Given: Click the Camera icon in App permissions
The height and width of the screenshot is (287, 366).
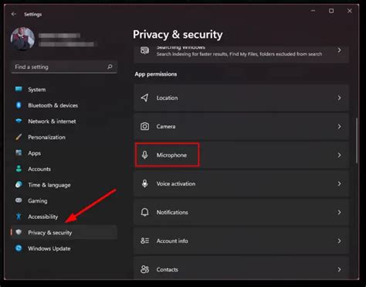Looking at the screenshot, I should pos(144,126).
